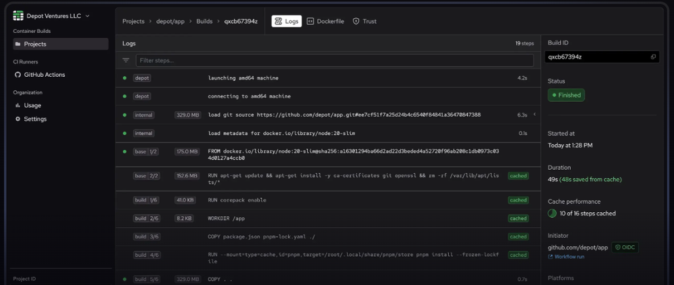Click the Trust shield icon
This screenshot has width=674, height=285.
356,21
